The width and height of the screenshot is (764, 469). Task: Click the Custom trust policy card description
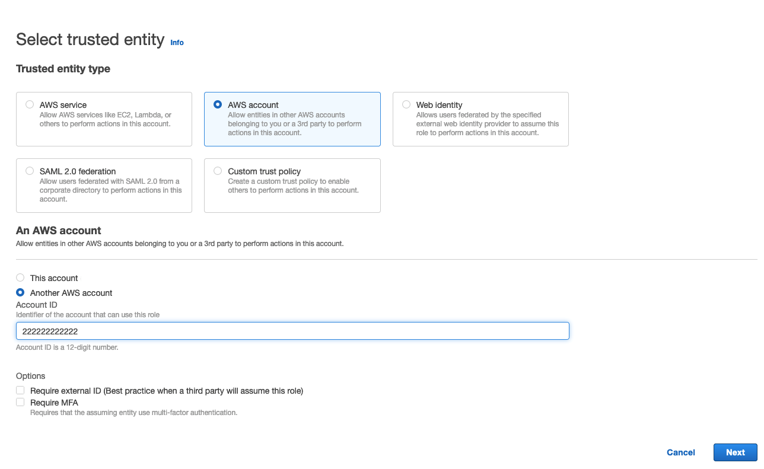coord(293,186)
